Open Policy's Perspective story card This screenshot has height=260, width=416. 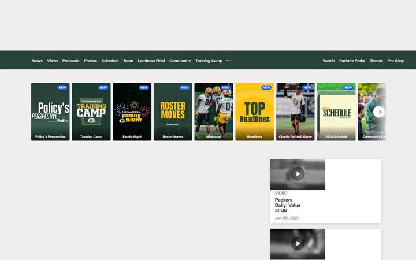click(x=50, y=112)
